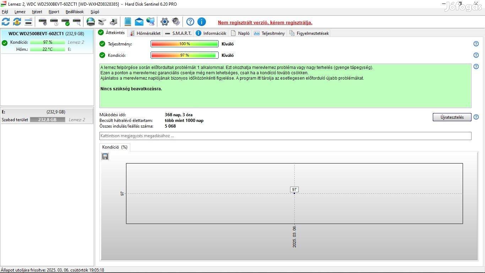Open the Beállítások menu
The height and width of the screenshot is (273, 485).
point(75,12)
